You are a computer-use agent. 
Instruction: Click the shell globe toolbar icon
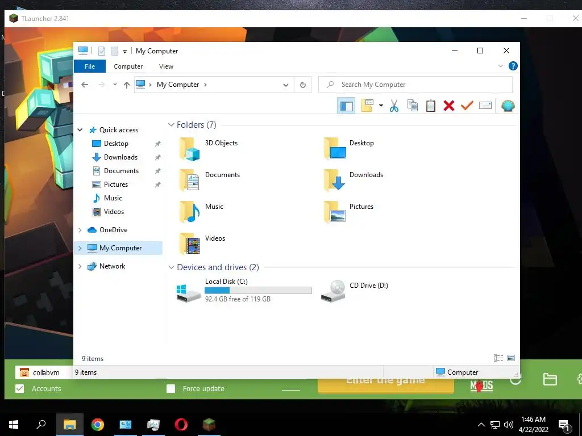pyautogui.click(x=508, y=106)
